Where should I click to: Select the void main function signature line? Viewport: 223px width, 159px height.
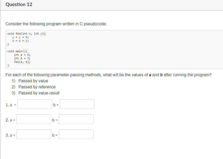click(18, 51)
